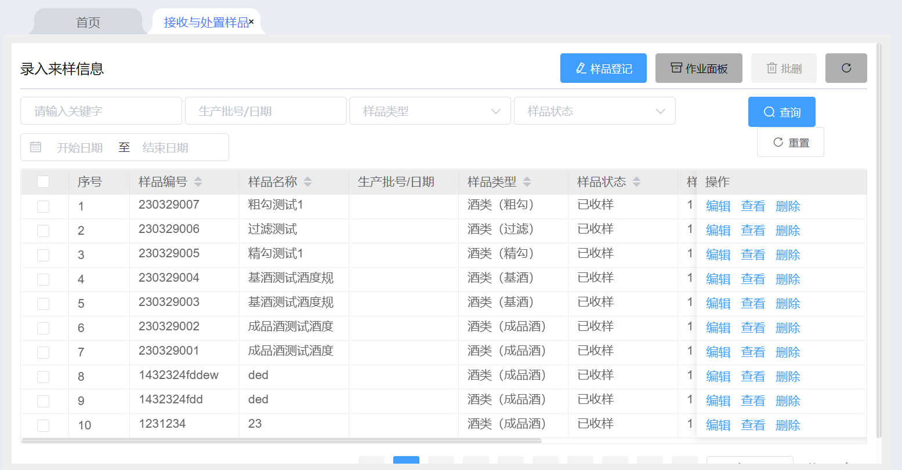This screenshot has height=470, width=902.
Task: Click sample name 精勾测试1
Action: click(x=276, y=253)
